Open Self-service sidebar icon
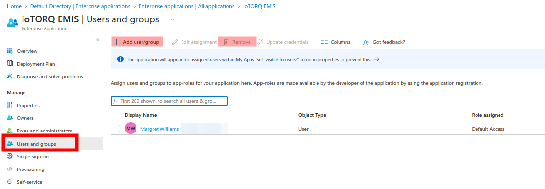Image resolution: width=545 pixels, height=189 pixels. [x=10, y=182]
